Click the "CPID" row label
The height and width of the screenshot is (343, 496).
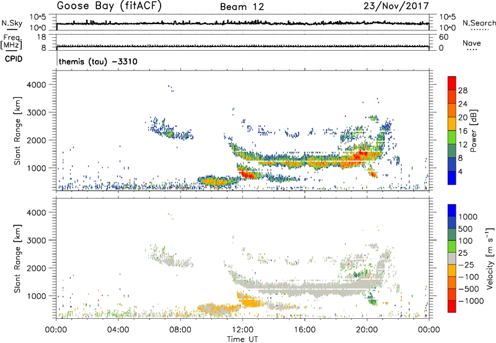click(x=14, y=59)
